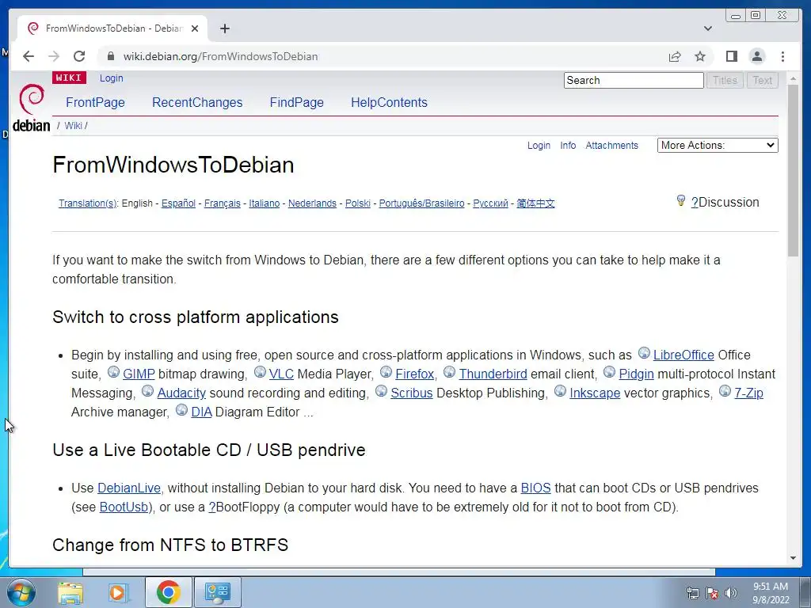Open the LibreOffice link
This screenshot has height=608, width=811.
[683, 355]
